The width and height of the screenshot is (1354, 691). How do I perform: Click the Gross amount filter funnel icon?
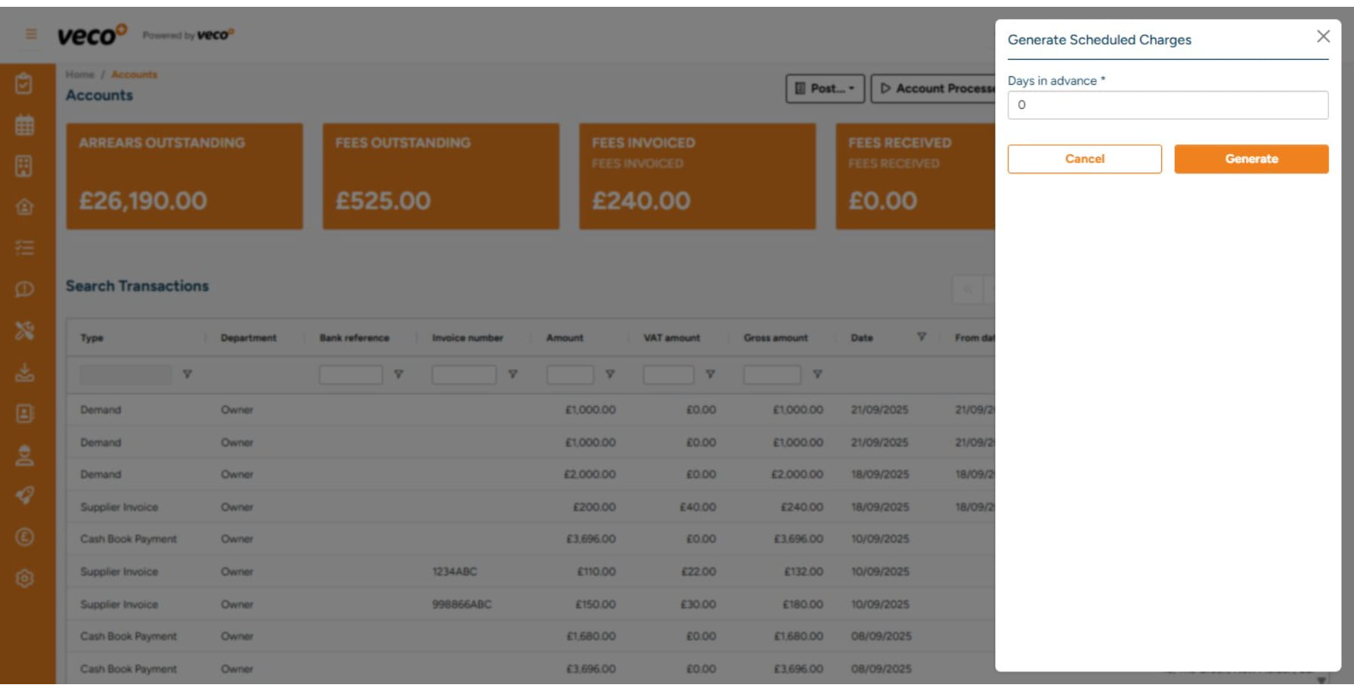pyautogui.click(x=817, y=374)
